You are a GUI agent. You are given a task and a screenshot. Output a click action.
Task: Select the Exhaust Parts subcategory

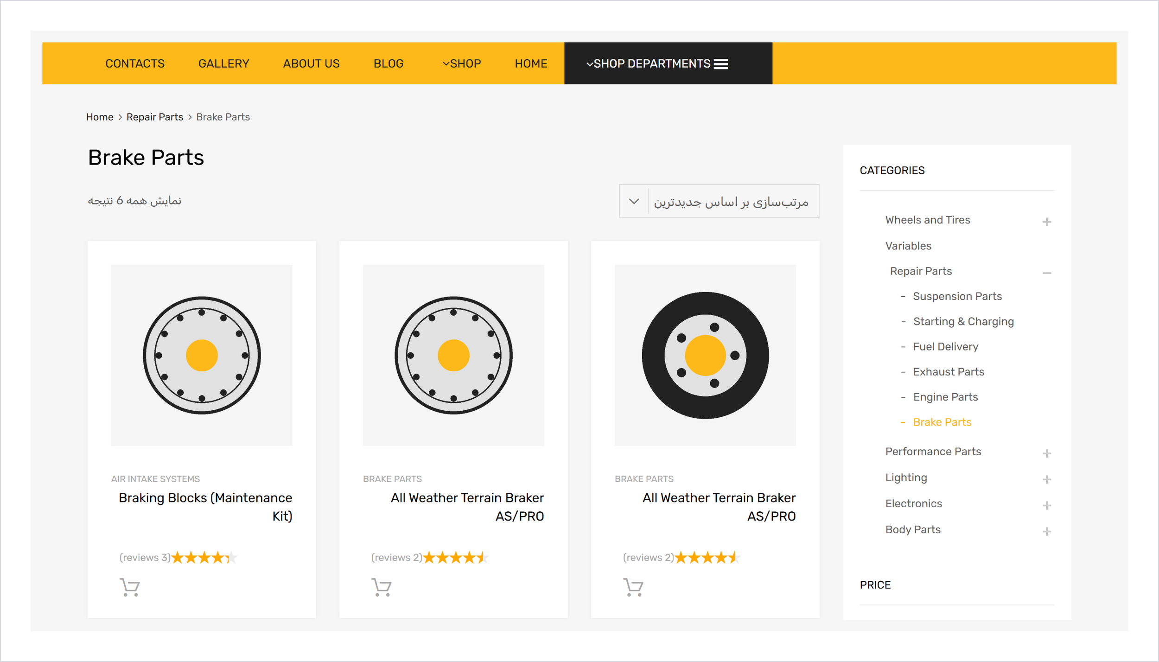click(949, 372)
